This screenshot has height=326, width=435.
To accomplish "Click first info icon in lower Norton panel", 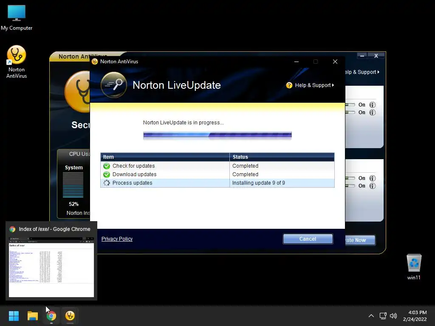I will [373, 178].
